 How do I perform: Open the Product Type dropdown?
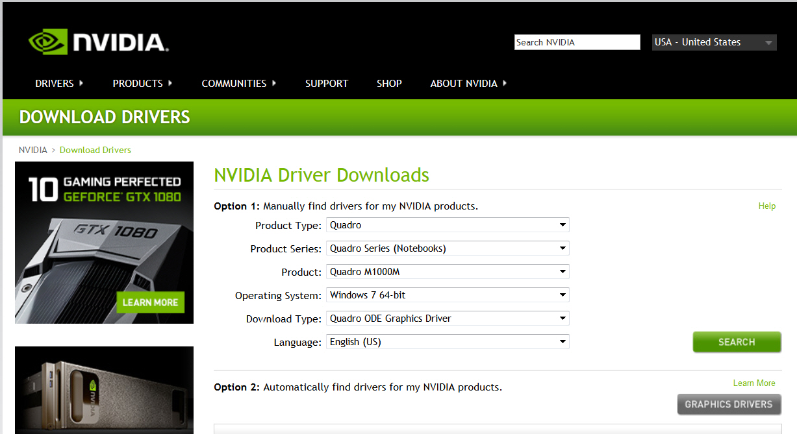448,225
